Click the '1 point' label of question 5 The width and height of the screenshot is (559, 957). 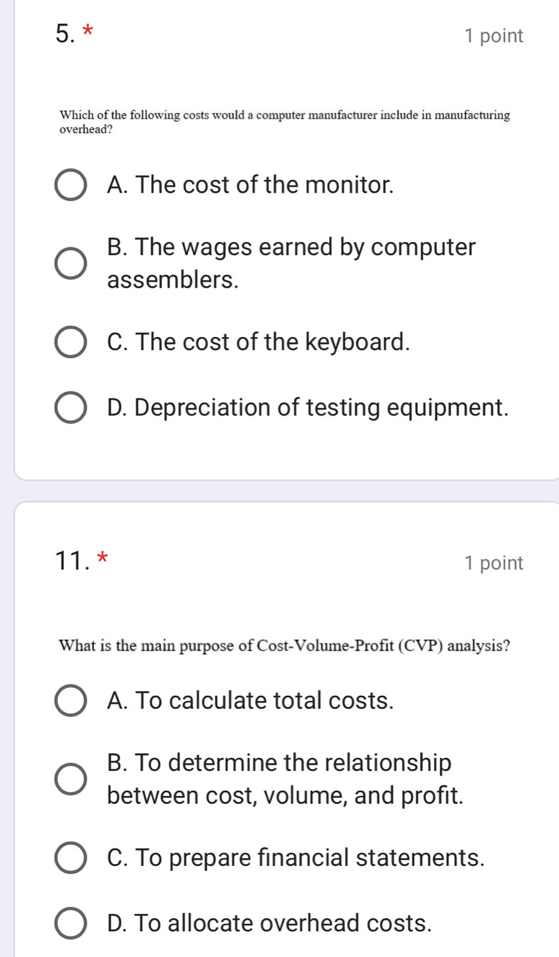click(x=493, y=36)
